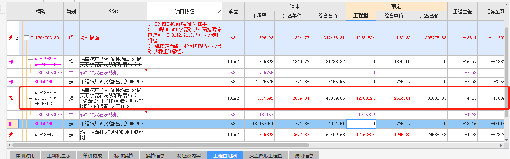This screenshot has width=510, height=159.
Task: Select the struck-through total 31236.22
Action: click(328, 62)
